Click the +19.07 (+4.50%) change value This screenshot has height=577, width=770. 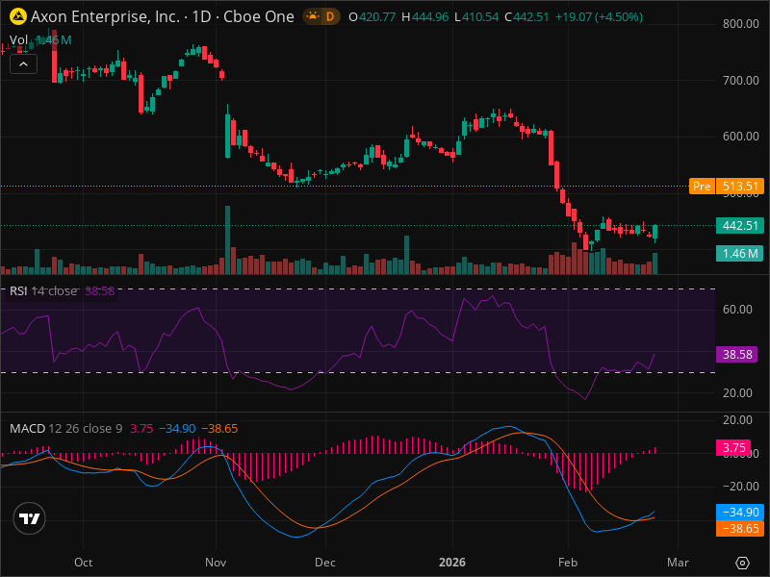pyautogui.click(x=599, y=16)
